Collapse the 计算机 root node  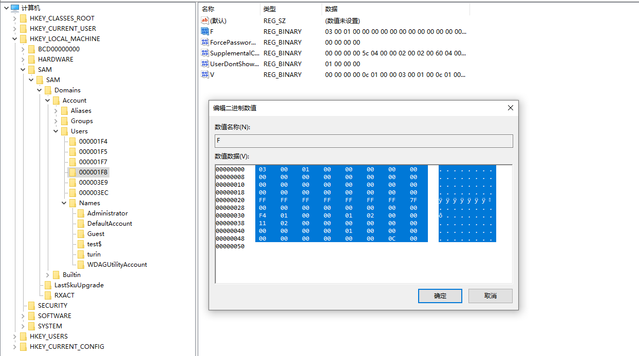[6, 8]
